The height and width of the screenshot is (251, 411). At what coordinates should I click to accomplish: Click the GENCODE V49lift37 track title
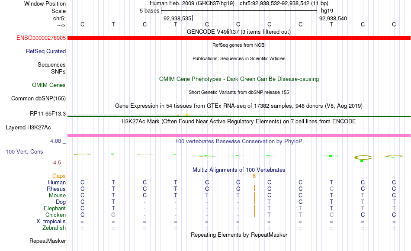tap(238, 32)
